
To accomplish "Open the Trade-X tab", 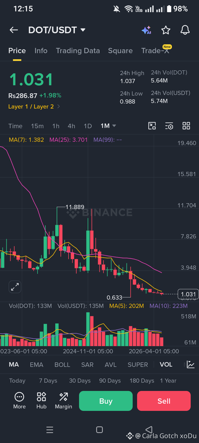I will [155, 51].
